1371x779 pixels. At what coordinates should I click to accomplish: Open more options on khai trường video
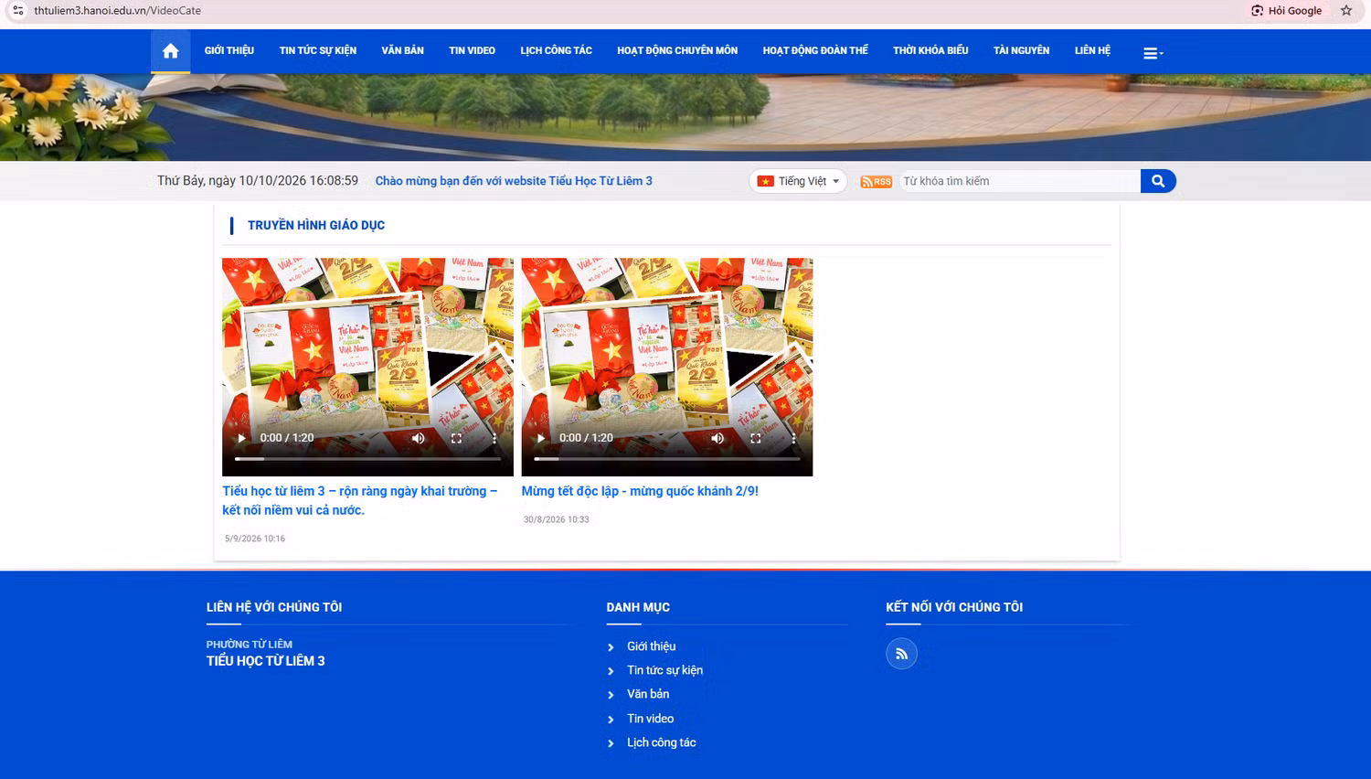pyautogui.click(x=494, y=438)
